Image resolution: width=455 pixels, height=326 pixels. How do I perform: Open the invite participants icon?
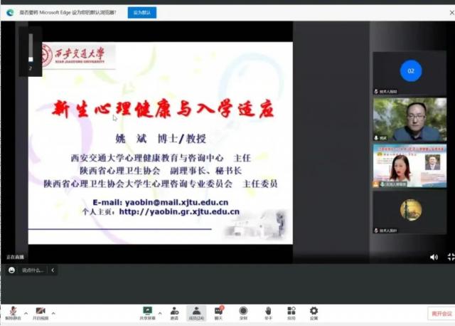point(174,312)
